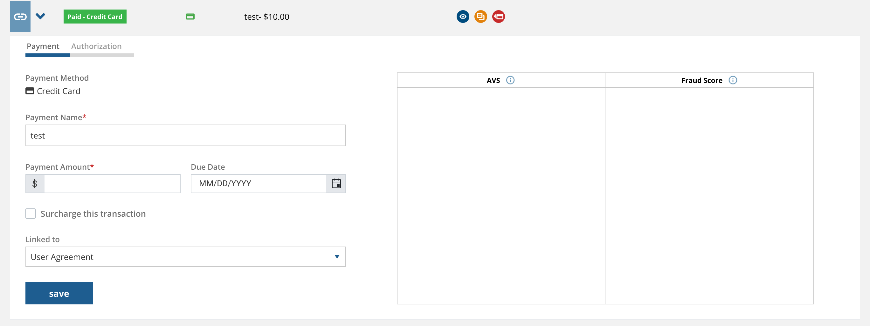Viewport: 870px width, 326px height.
Task: Click the AVS info icon
Action: pos(510,80)
